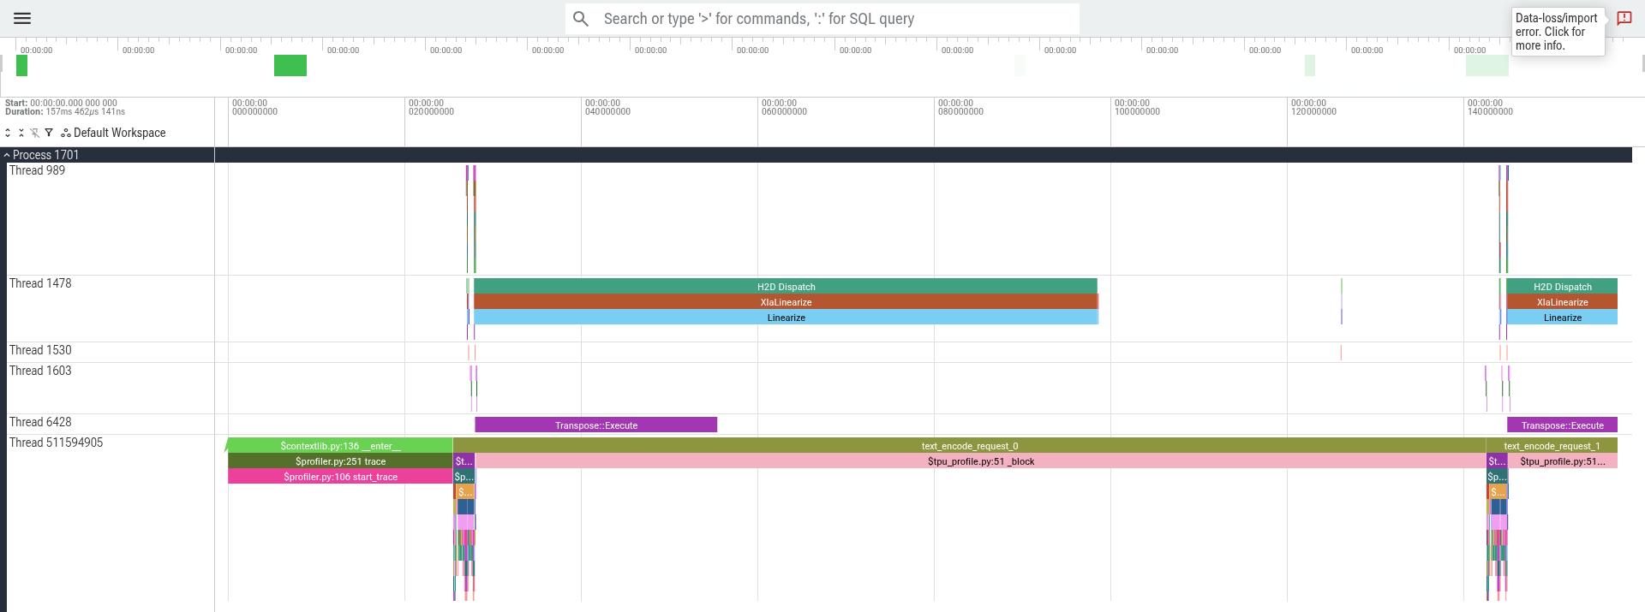
Task: Select the Thread 989 track label
Action: (x=37, y=170)
